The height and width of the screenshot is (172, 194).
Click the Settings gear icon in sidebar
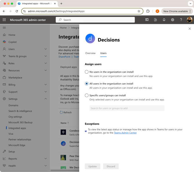click(4, 99)
